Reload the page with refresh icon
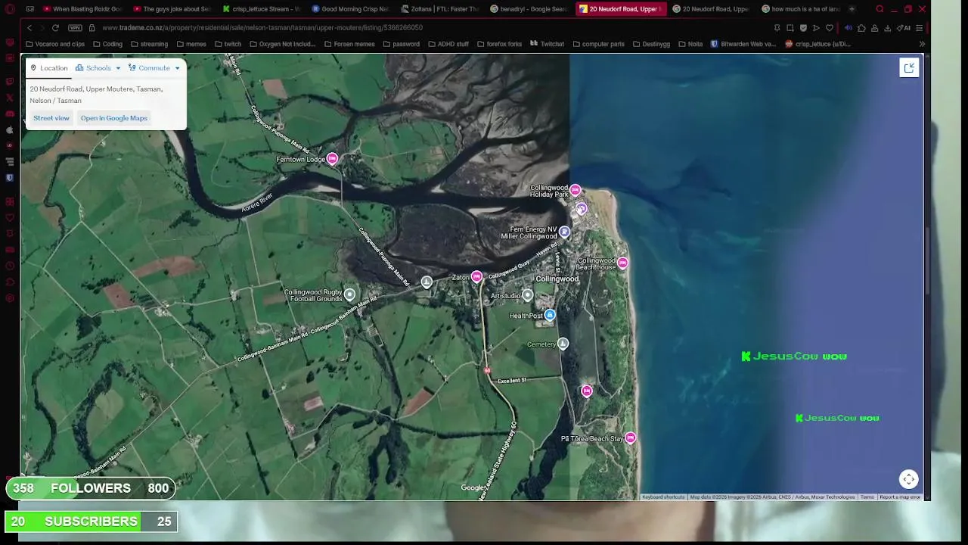Viewport: 968px width, 545px height. 55,28
